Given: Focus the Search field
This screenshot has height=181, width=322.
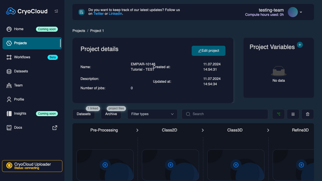Looking at the screenshot, I should (x=225, y=114).
